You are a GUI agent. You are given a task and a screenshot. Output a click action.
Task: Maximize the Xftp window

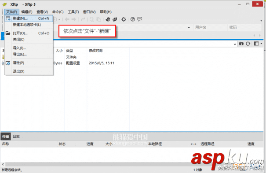coord(248,4)
